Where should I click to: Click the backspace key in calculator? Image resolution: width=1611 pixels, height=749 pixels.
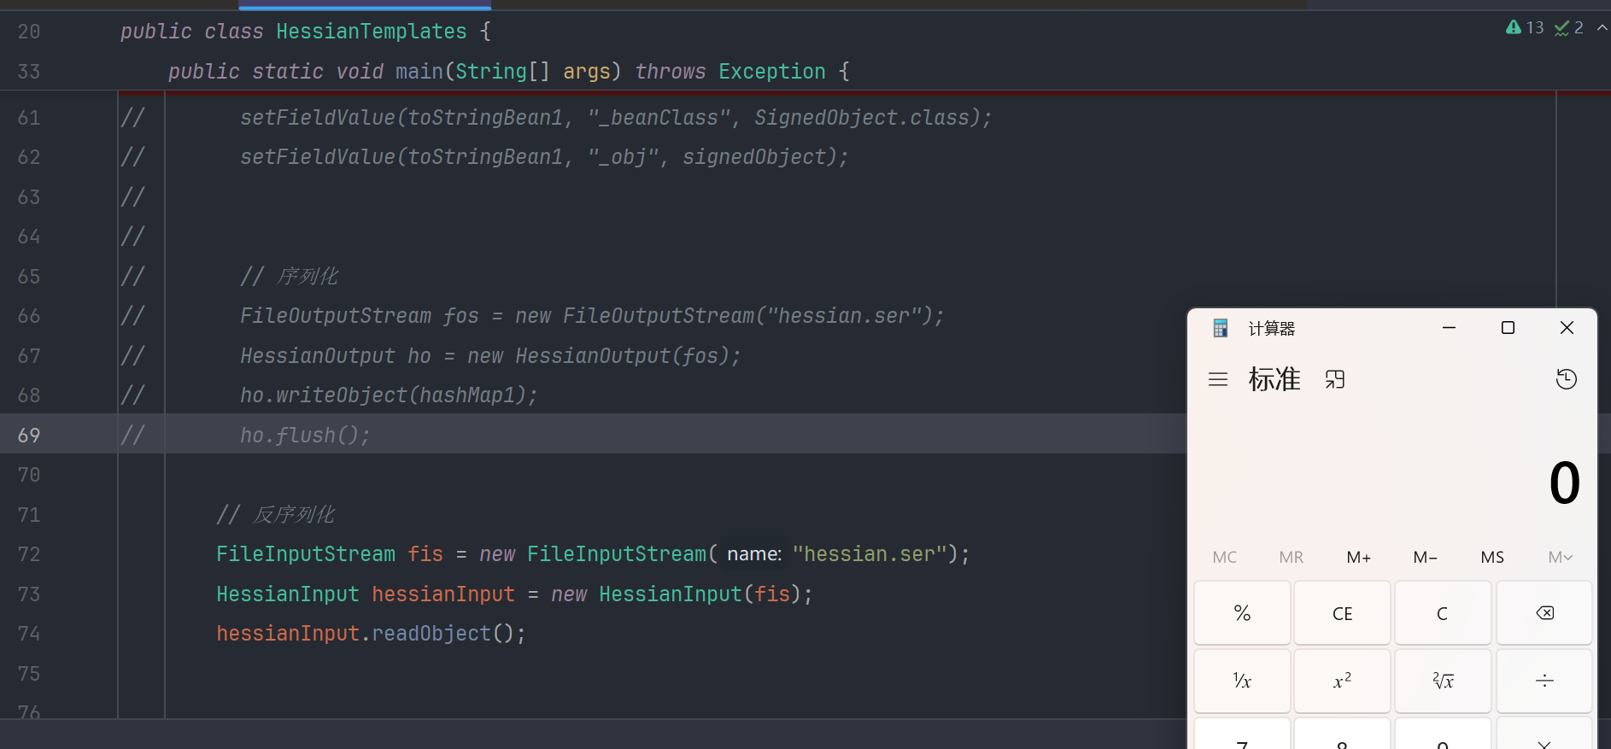[x=1544, y=613]
